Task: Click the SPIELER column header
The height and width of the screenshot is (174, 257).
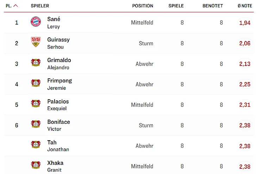Action: [40, 6]
